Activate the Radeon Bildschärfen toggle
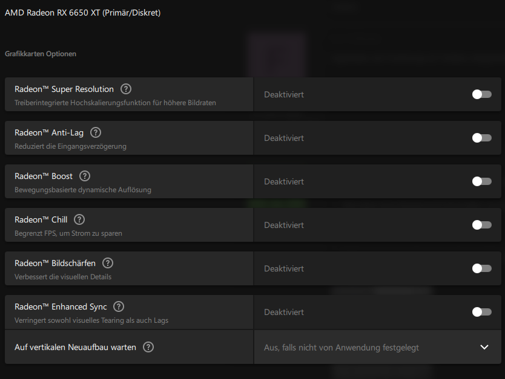Screen dimensions: 505x379 [482, 268]
